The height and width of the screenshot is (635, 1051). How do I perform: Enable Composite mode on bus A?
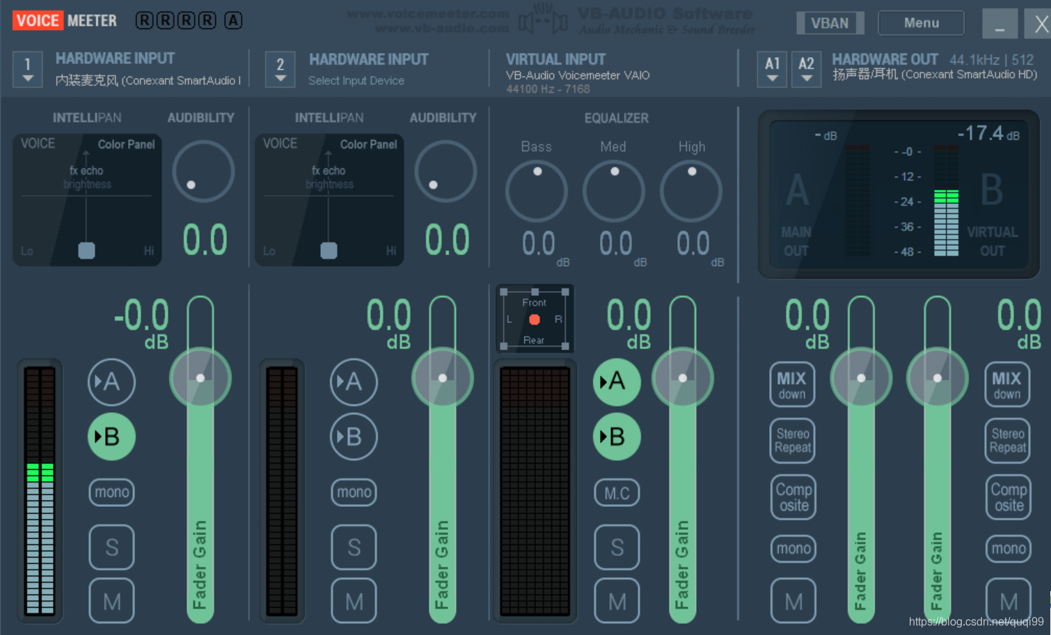pyautogui.click(x=793, y=497)
